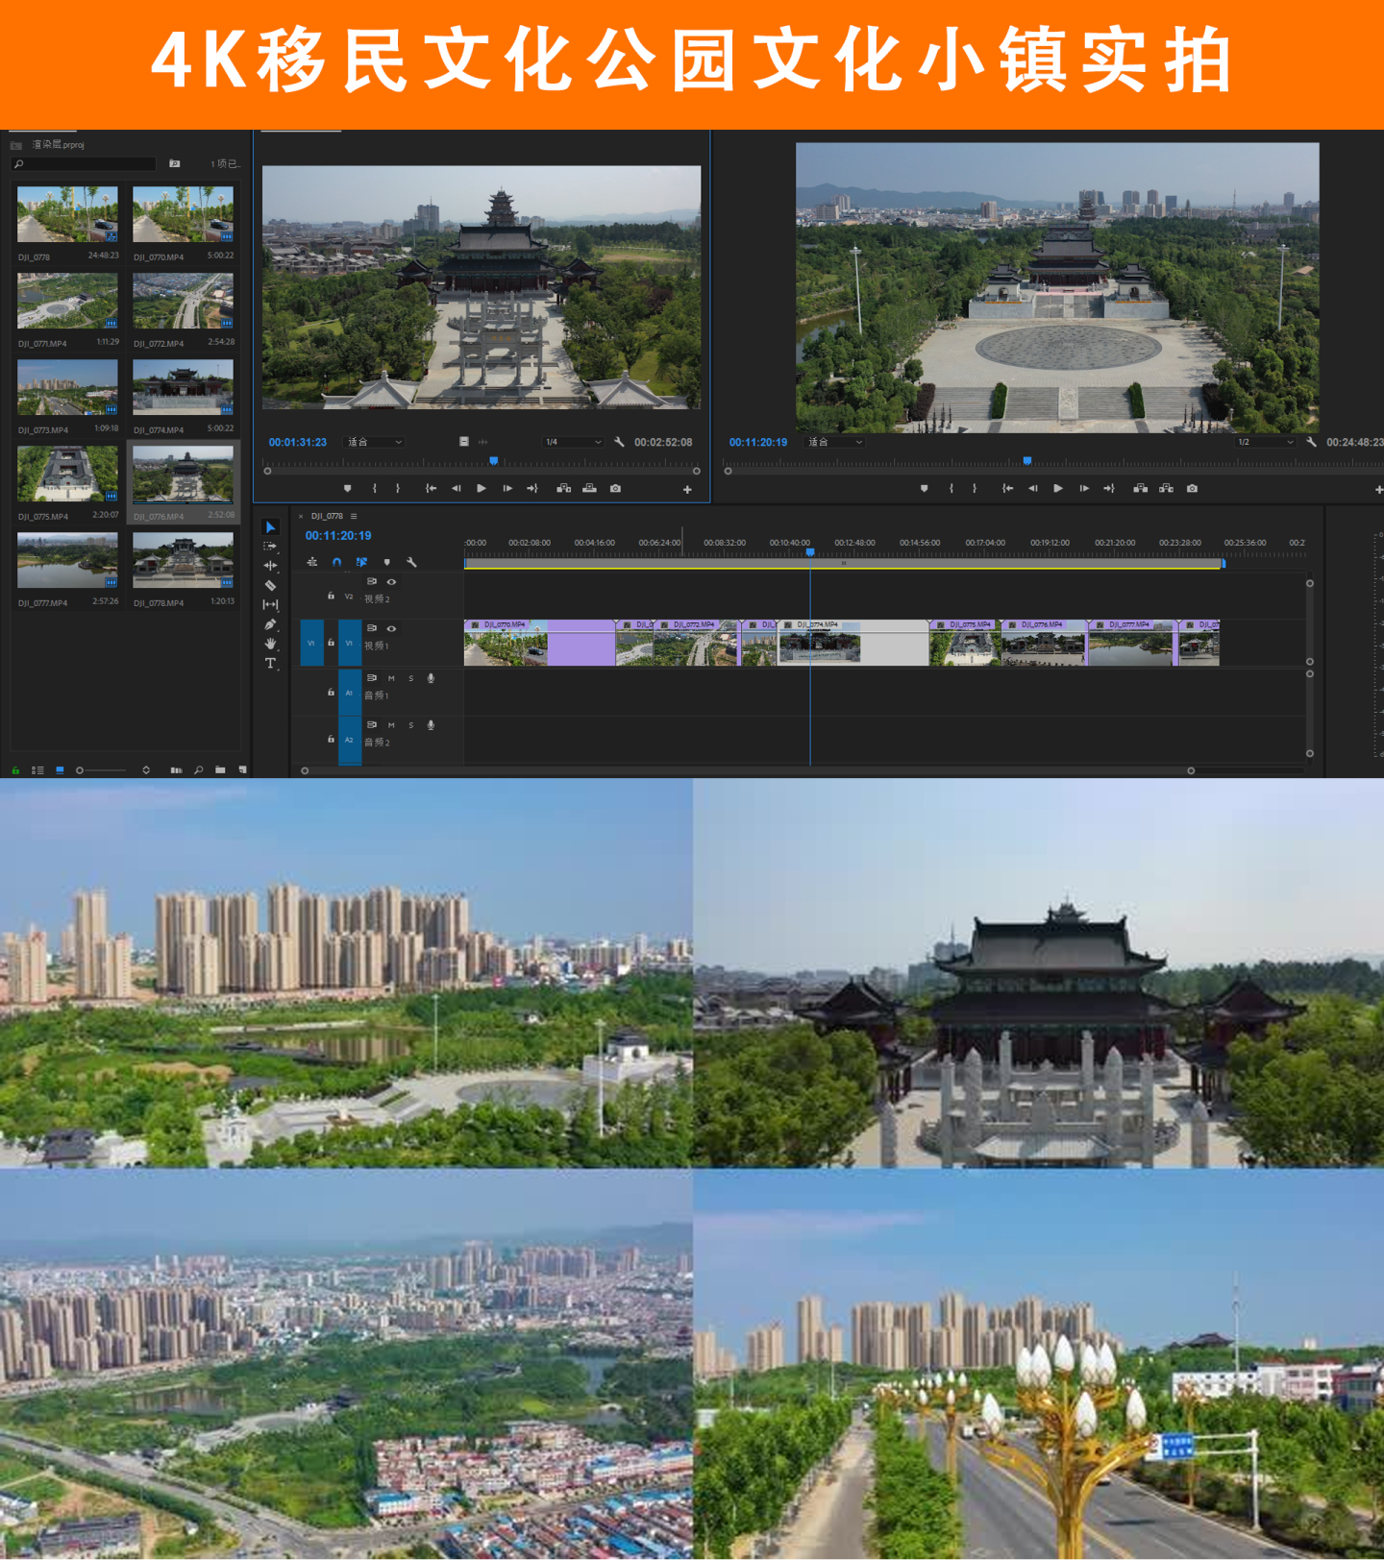Image resolution: width=1384 pixels, height=1560 pixels.
Task: Step forward one frame in Source monitor
Action: pyautogui.click(x=507, y=489)
